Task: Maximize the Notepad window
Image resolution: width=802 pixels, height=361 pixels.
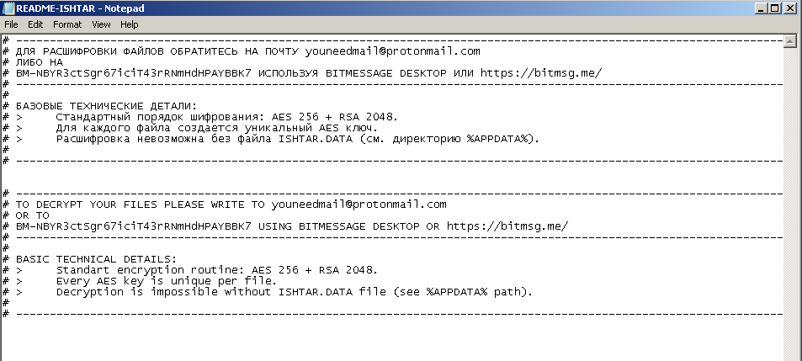Action: [773, 8]
